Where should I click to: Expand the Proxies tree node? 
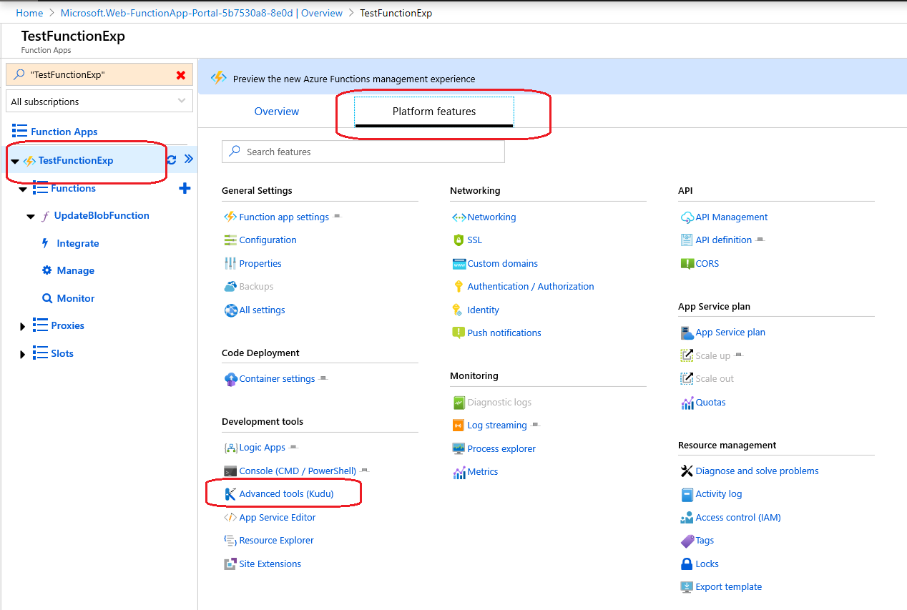pyautogui.click(x=22, y=327)
